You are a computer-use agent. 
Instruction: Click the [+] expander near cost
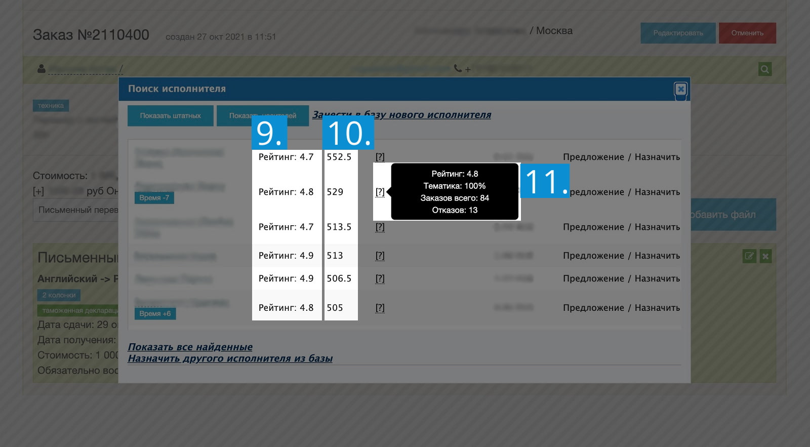38,191
